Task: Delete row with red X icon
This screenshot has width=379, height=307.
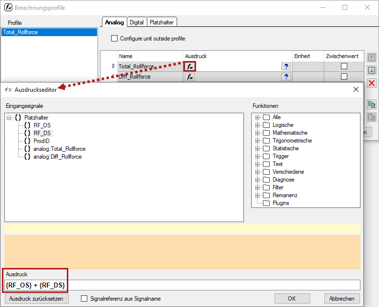Action: point(372,83)
